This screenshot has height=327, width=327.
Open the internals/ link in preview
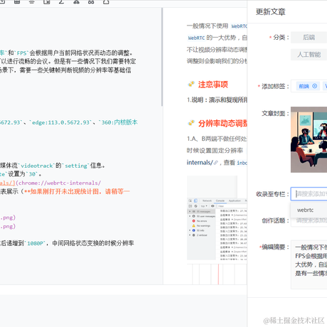200,163
